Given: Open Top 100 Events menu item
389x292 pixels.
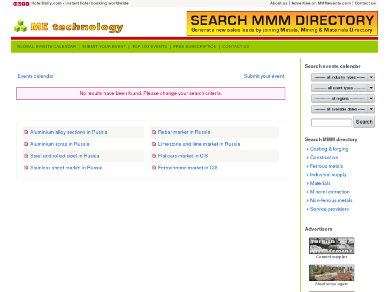Looking at the screenshot, I should click(x=150, y=47).
